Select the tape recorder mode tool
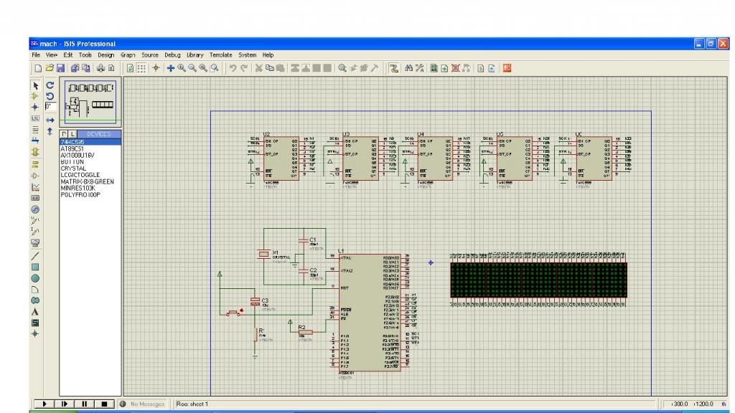The width and height of the screenshot is (735, 413). tap(35, 198)
